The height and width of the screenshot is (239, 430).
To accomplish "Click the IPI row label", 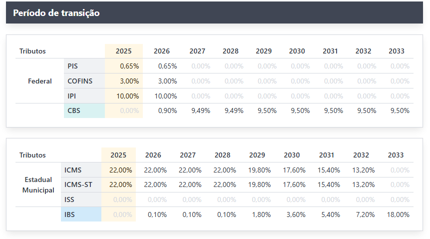I will (x=72, y=96).
